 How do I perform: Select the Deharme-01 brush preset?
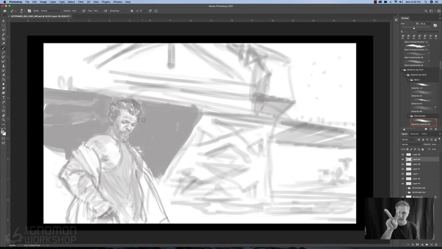423,86
